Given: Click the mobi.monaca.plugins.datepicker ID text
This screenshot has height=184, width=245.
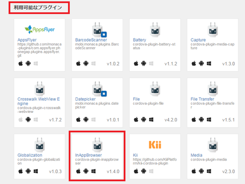Looking at the screenshot, I should pyautogui.click(x=97, y=105).
